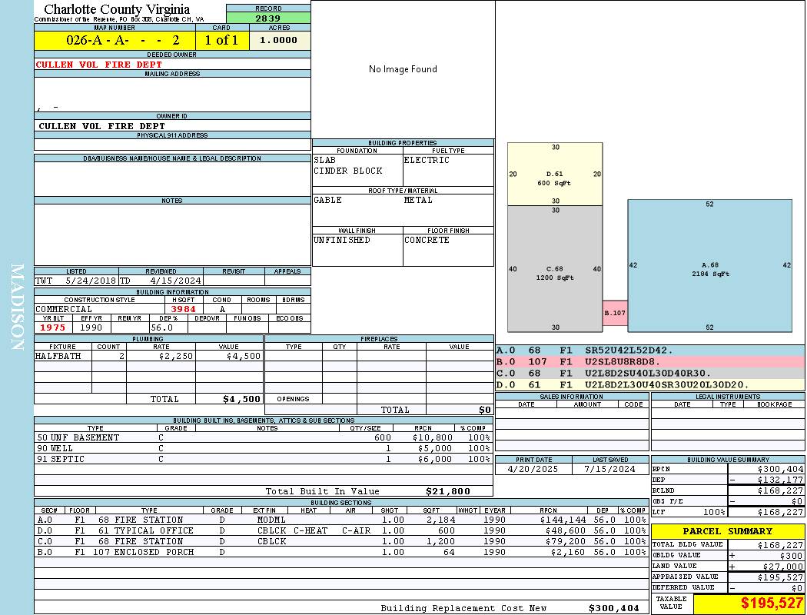Click the C.0 68 FIRE STATION section row

tap(341, 541)
